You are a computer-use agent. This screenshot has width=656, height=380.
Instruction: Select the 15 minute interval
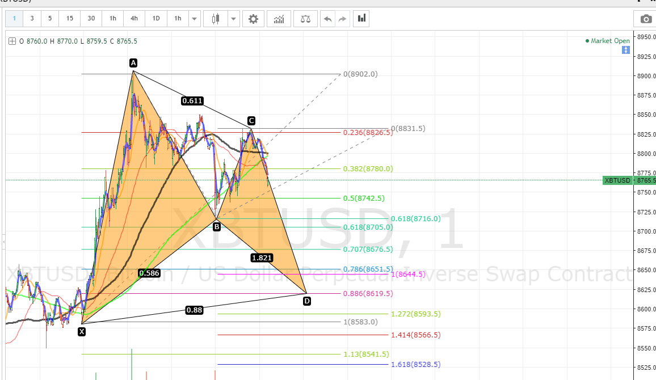point(69,18)
